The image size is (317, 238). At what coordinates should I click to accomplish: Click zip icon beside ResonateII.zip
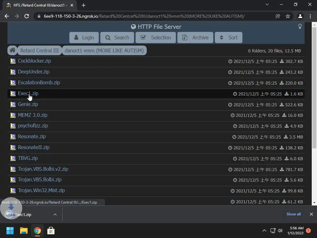pos(13,147)
